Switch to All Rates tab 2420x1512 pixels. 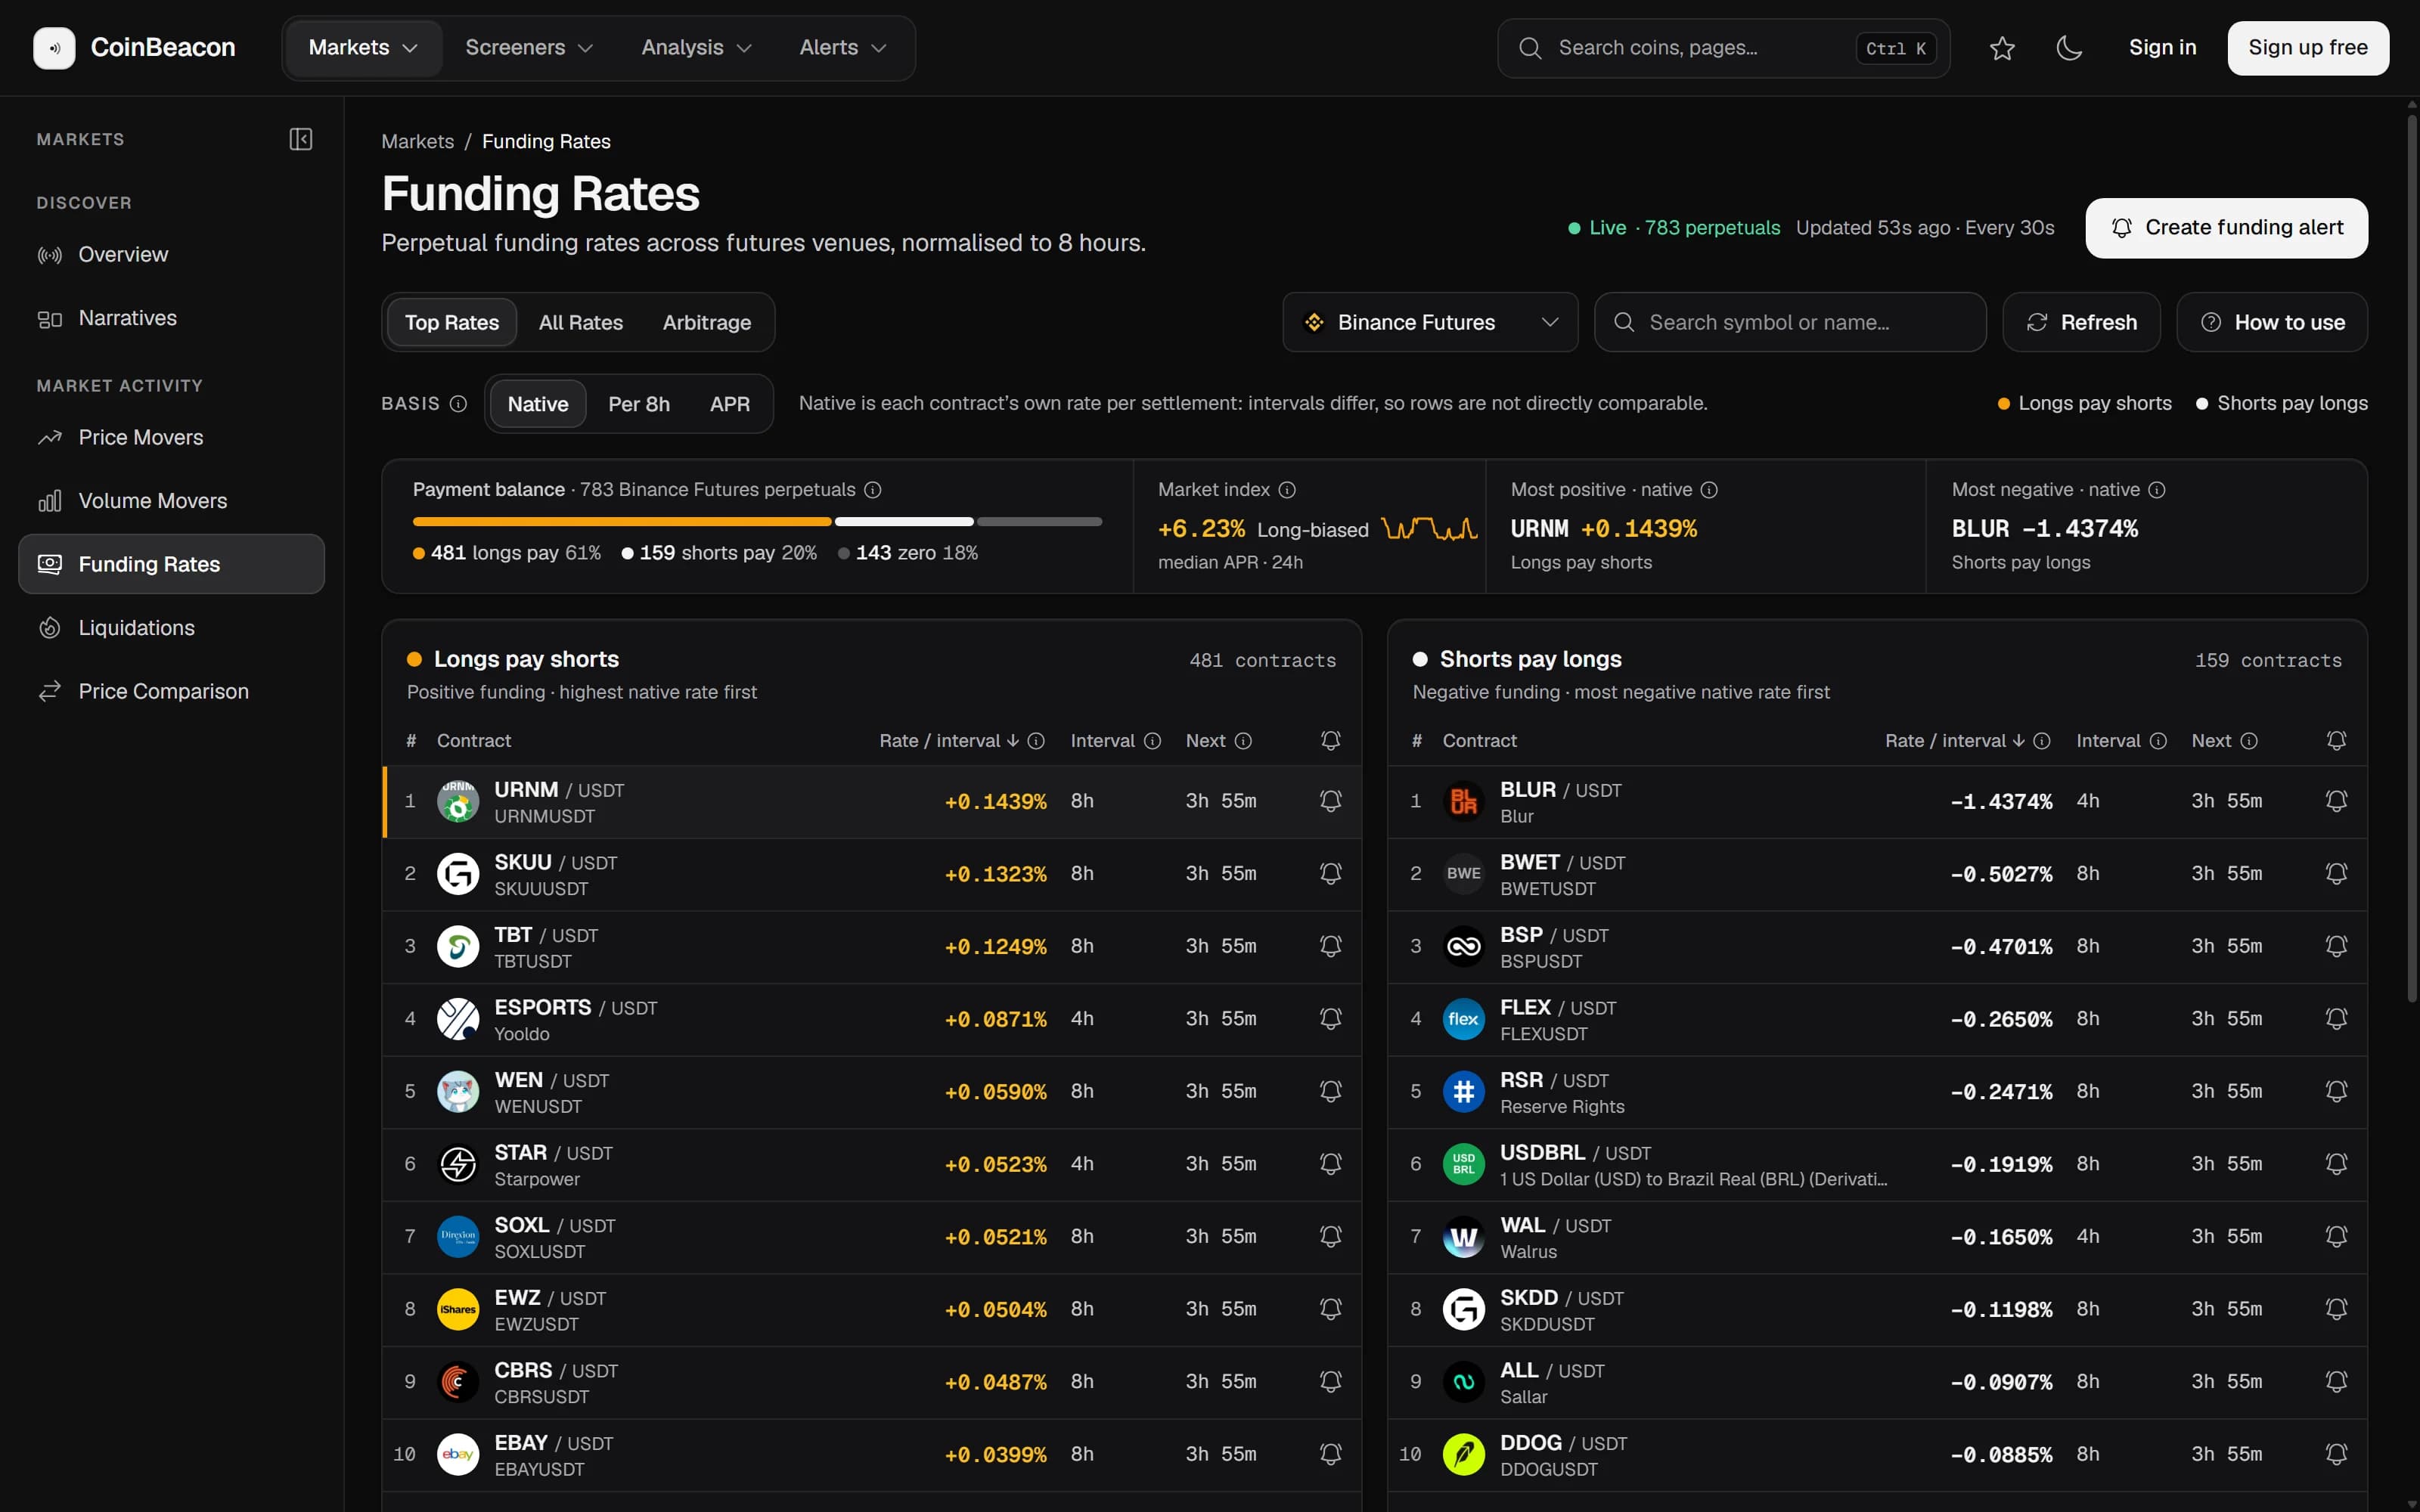(x=581, y=322)
